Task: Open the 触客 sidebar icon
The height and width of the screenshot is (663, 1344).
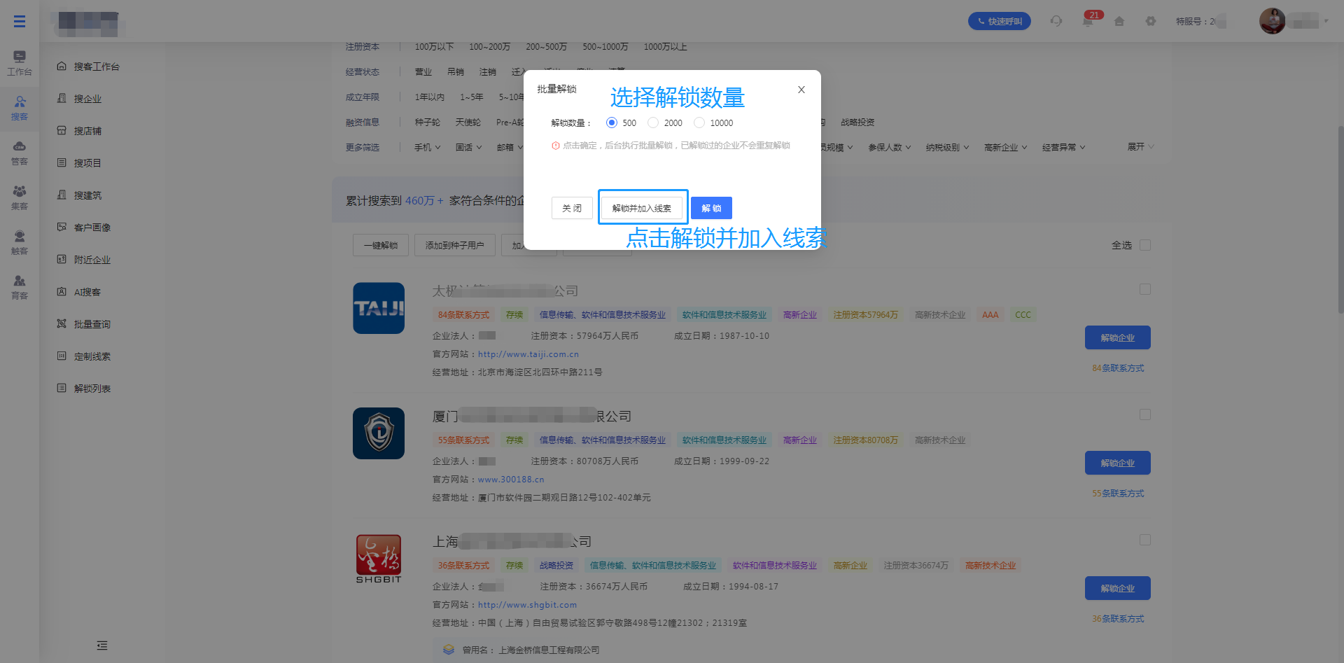Action: pos(20,243)
